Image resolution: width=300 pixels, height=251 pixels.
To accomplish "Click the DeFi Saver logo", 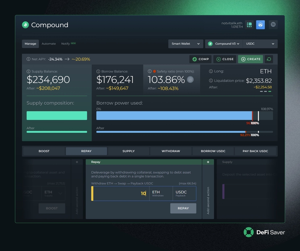I will [264, 232].
